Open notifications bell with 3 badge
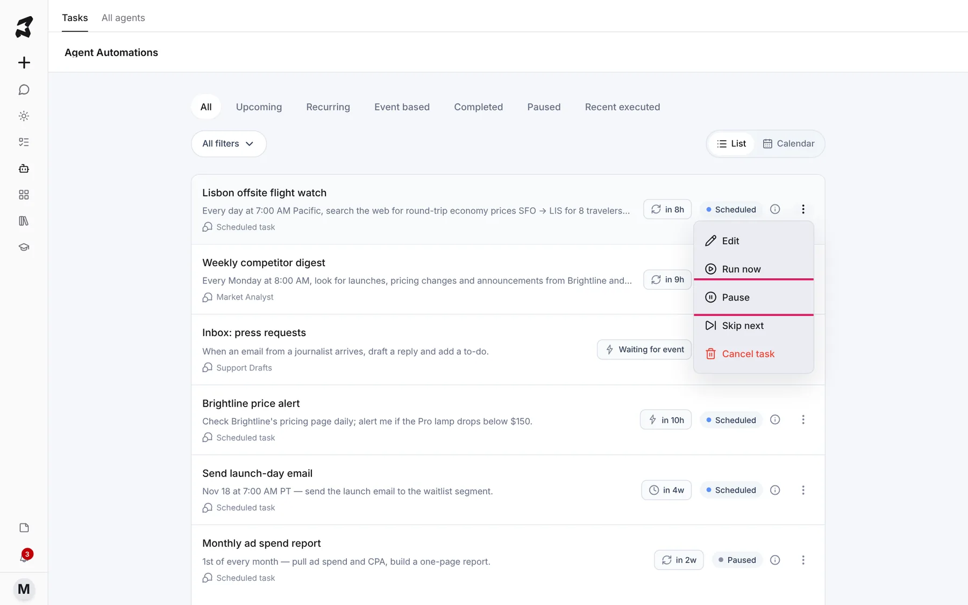The image size is (968, 605). click(24, 556)
